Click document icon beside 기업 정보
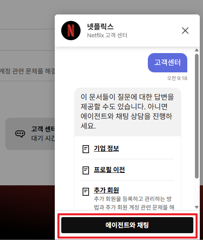This screenshot has width=203, height=240. 86,149
